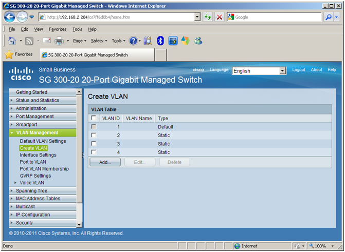Tick the select-all checkbox in the VLAN table header
Screen dimensions: 345x252
[94, 118]
